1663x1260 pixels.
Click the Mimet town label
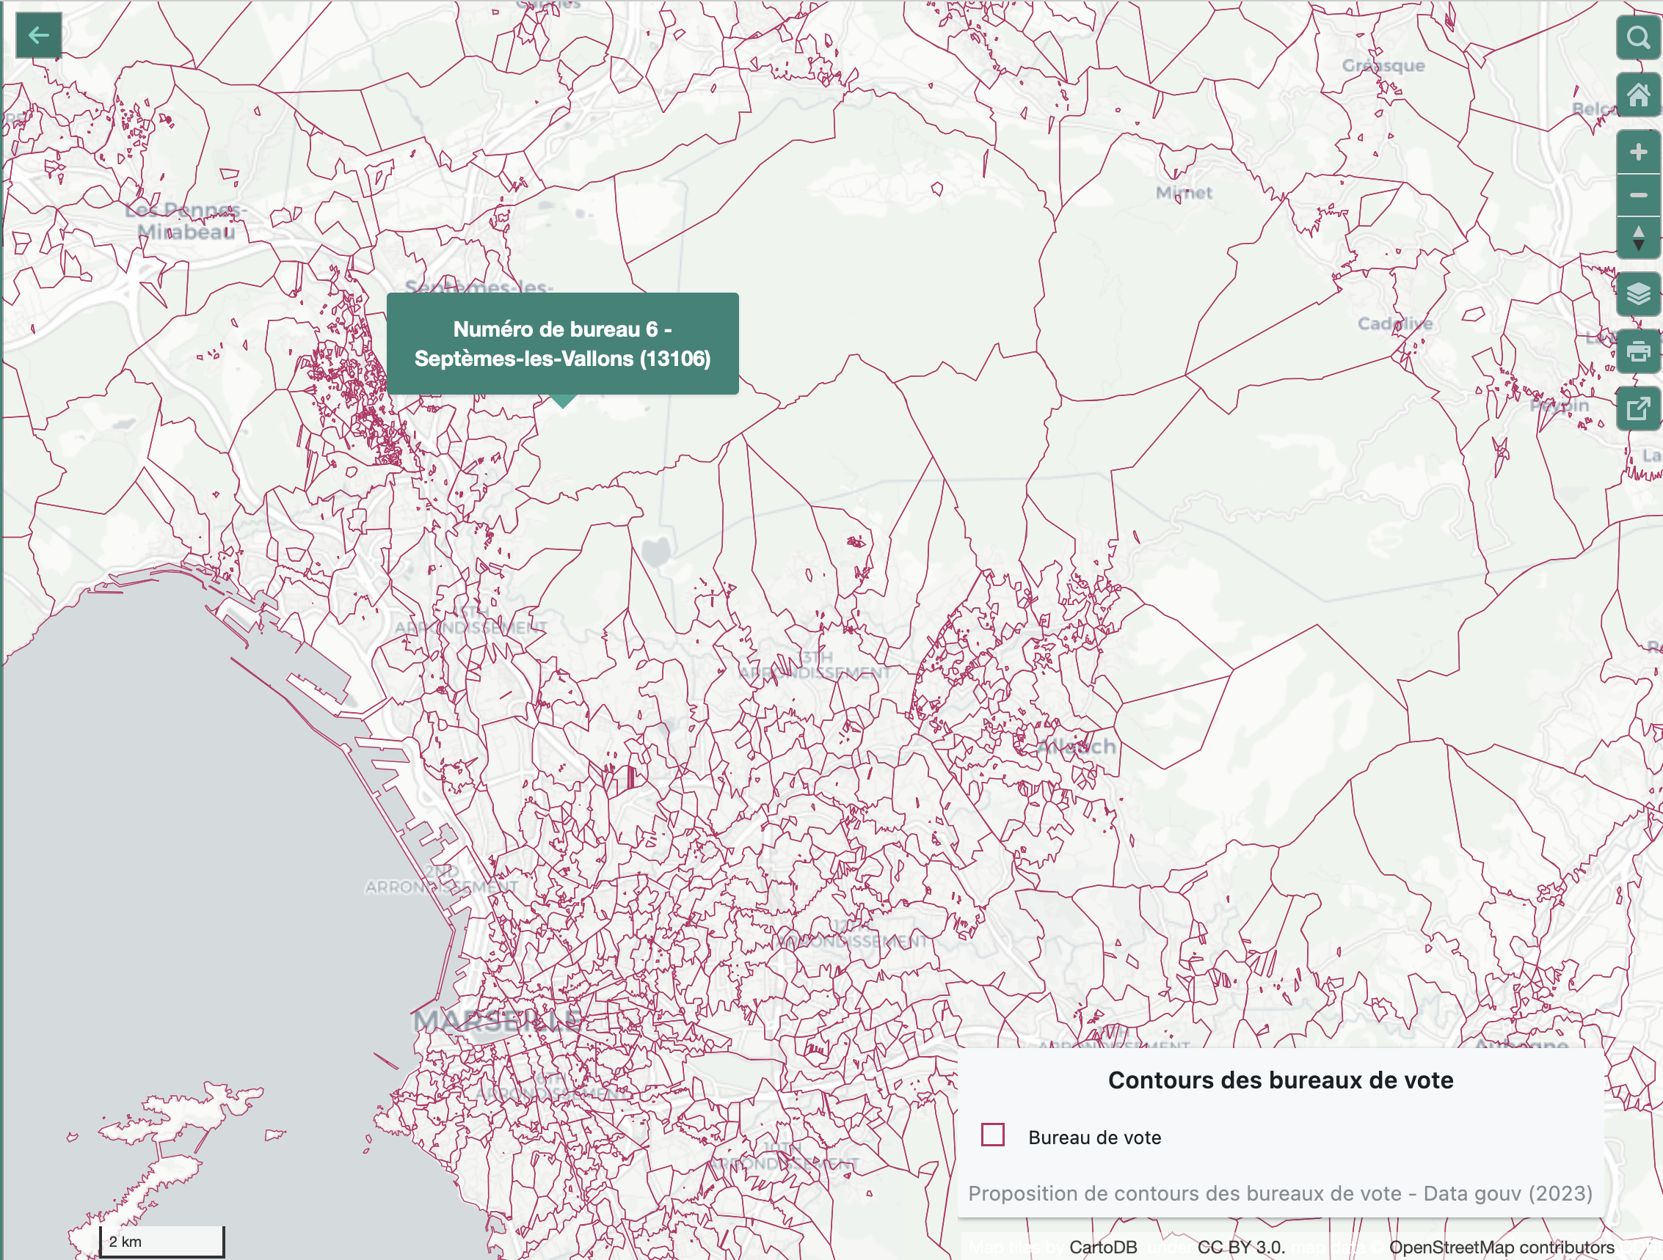point(1184,193)
